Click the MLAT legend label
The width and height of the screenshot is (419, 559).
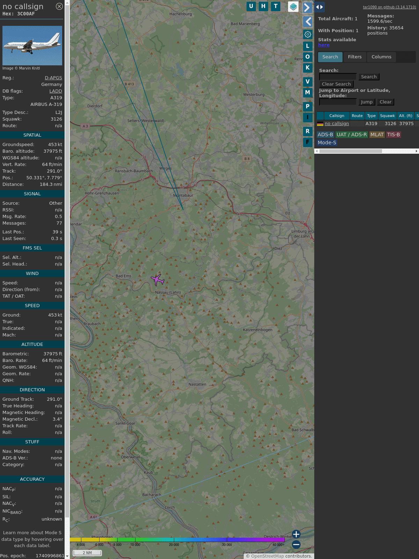377,135
